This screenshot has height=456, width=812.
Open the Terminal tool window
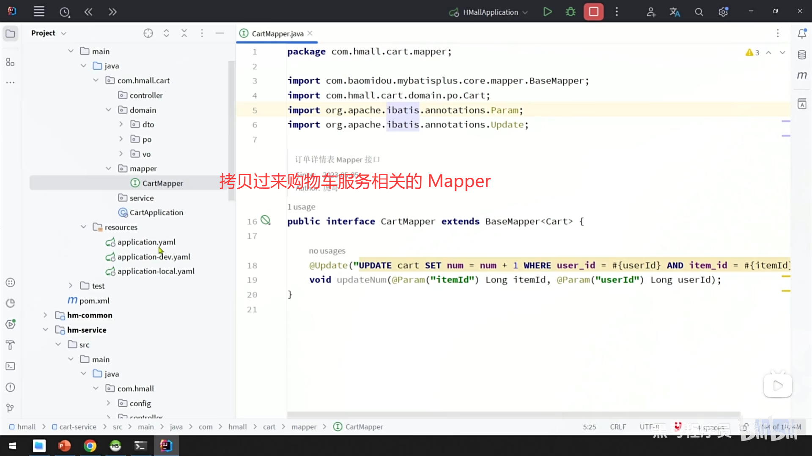[x=11, y=366]
